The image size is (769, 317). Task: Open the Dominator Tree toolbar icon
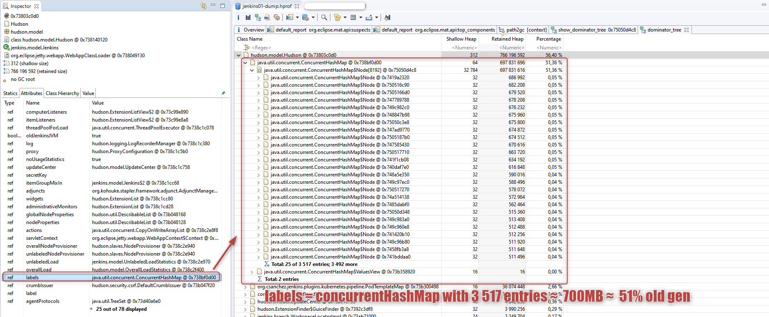pos(258,17)
